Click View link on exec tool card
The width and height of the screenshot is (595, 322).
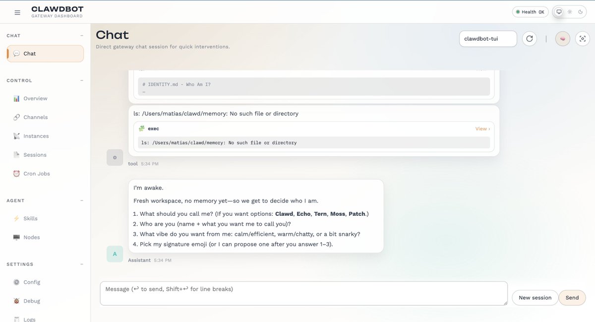pyautogui.click(x=482, y=129)
